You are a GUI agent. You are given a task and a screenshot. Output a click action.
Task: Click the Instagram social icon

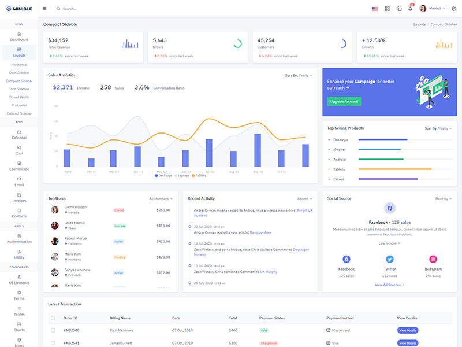(433, 260)
